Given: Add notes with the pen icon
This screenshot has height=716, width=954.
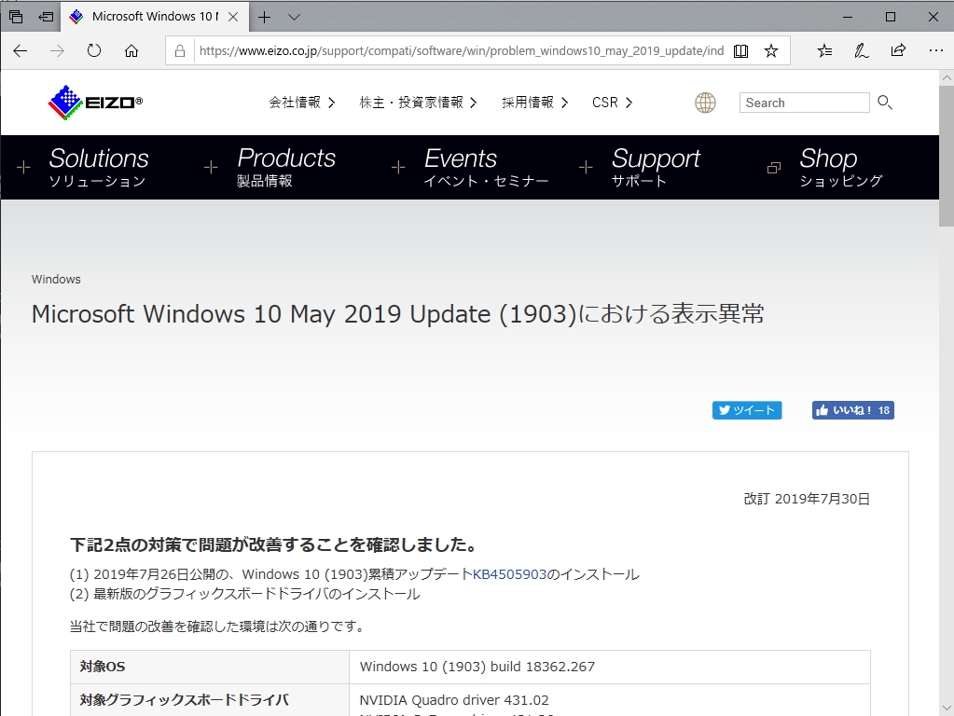Looking at the screenshot, I should tap(861, 50).
